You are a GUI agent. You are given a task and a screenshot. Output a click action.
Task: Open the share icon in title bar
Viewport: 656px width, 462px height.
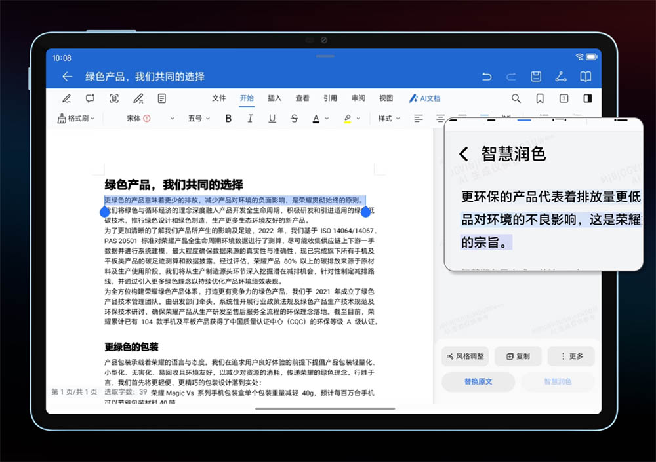coord(561,77)
